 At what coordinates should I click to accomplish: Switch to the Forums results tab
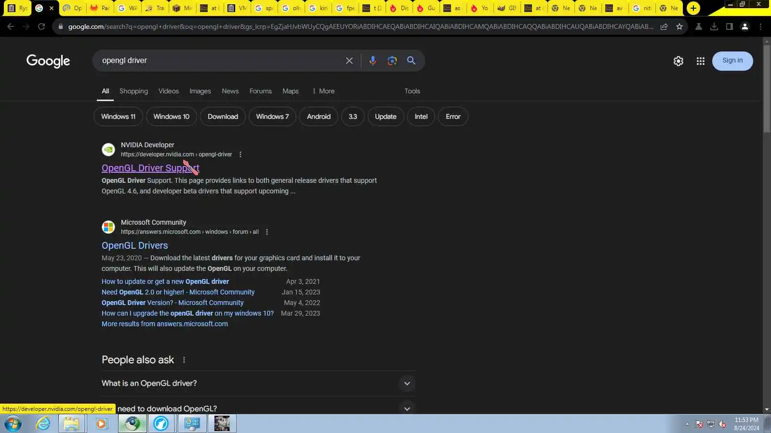261,91
